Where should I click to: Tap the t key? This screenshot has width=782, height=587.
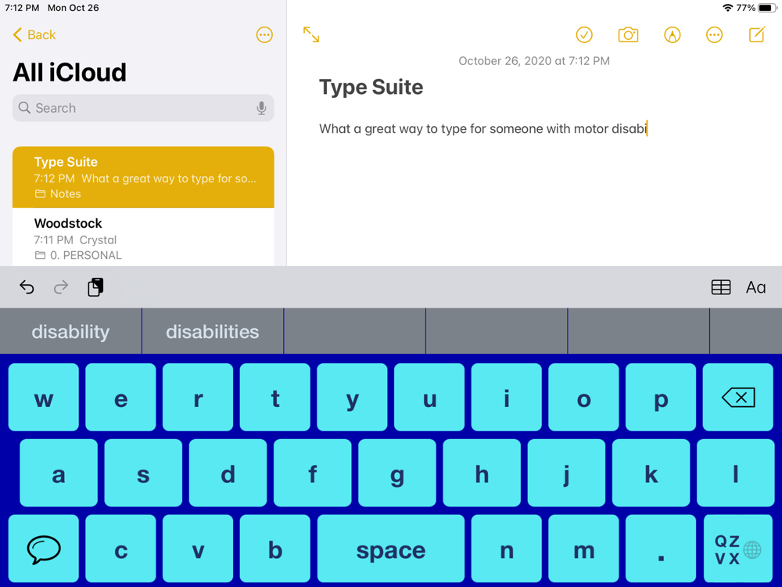[274, 398]
